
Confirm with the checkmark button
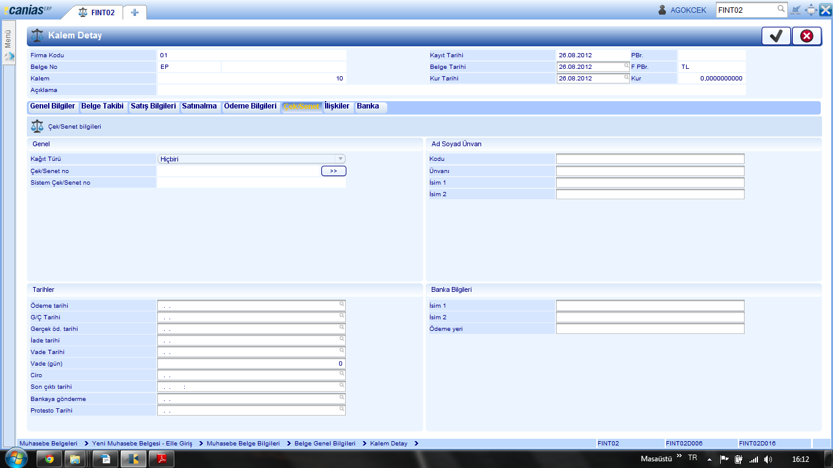(x=776, y=36)
